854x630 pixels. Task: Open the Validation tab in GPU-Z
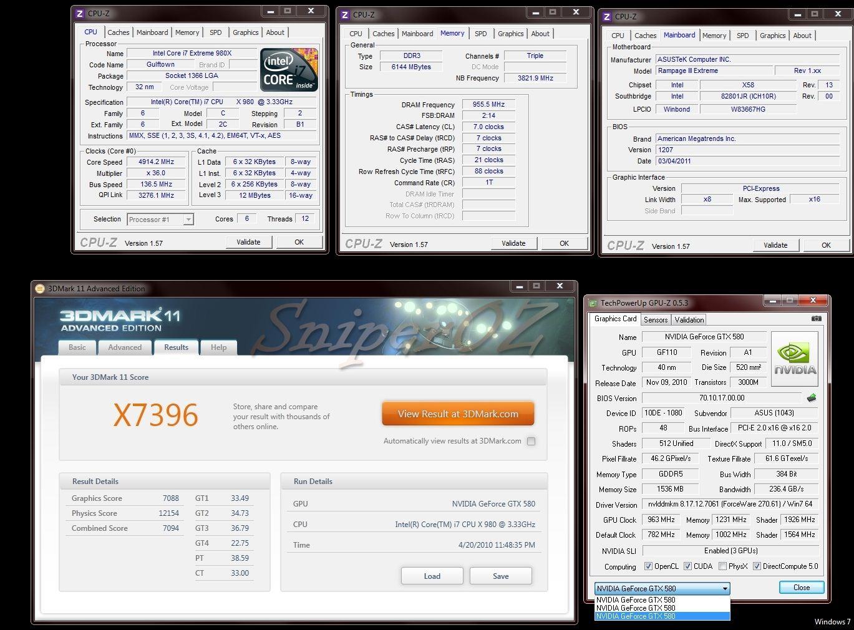pos(689,320)
